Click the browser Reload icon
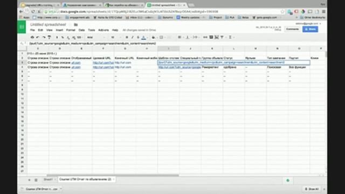345x194 pixels. point(33,11)
